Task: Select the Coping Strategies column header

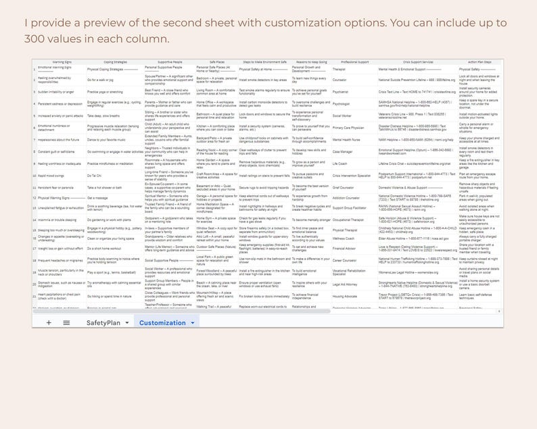Action: (x=116, y=62)
